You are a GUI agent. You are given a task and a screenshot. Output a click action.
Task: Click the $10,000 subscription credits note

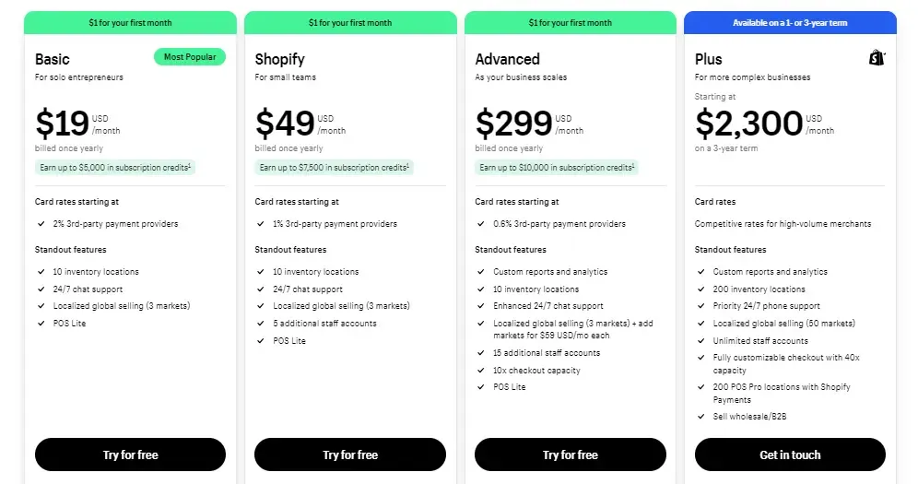tap(557, 168)
